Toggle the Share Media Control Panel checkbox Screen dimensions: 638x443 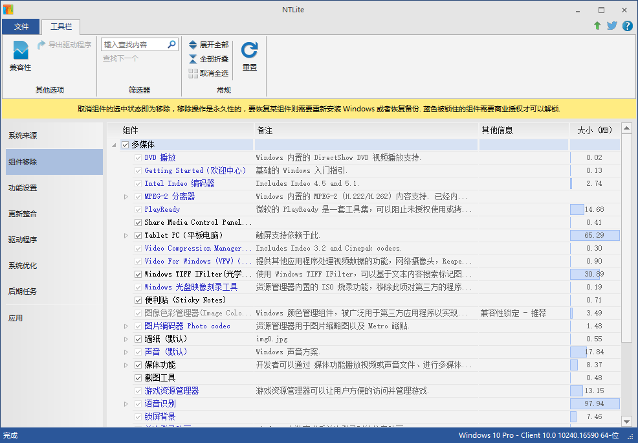138,222
